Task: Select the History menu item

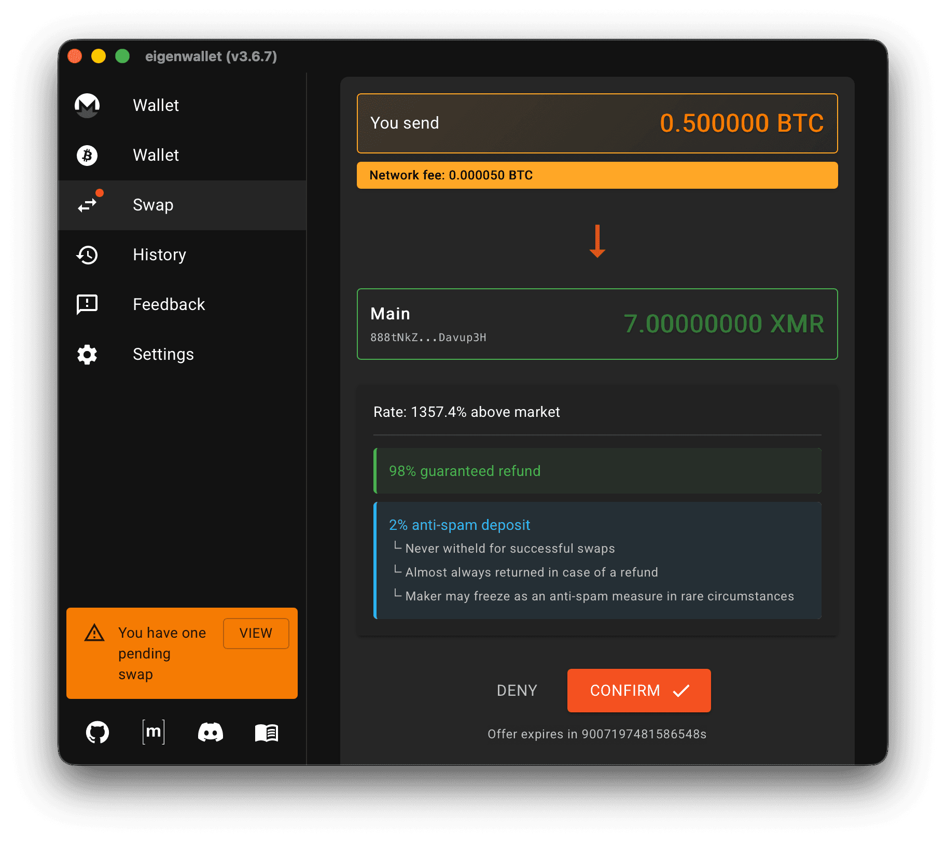Action: point(159,255)
